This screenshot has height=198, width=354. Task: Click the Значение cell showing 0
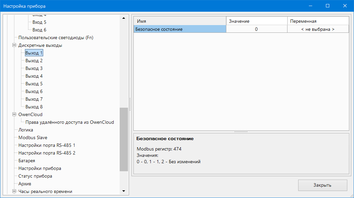256,29
